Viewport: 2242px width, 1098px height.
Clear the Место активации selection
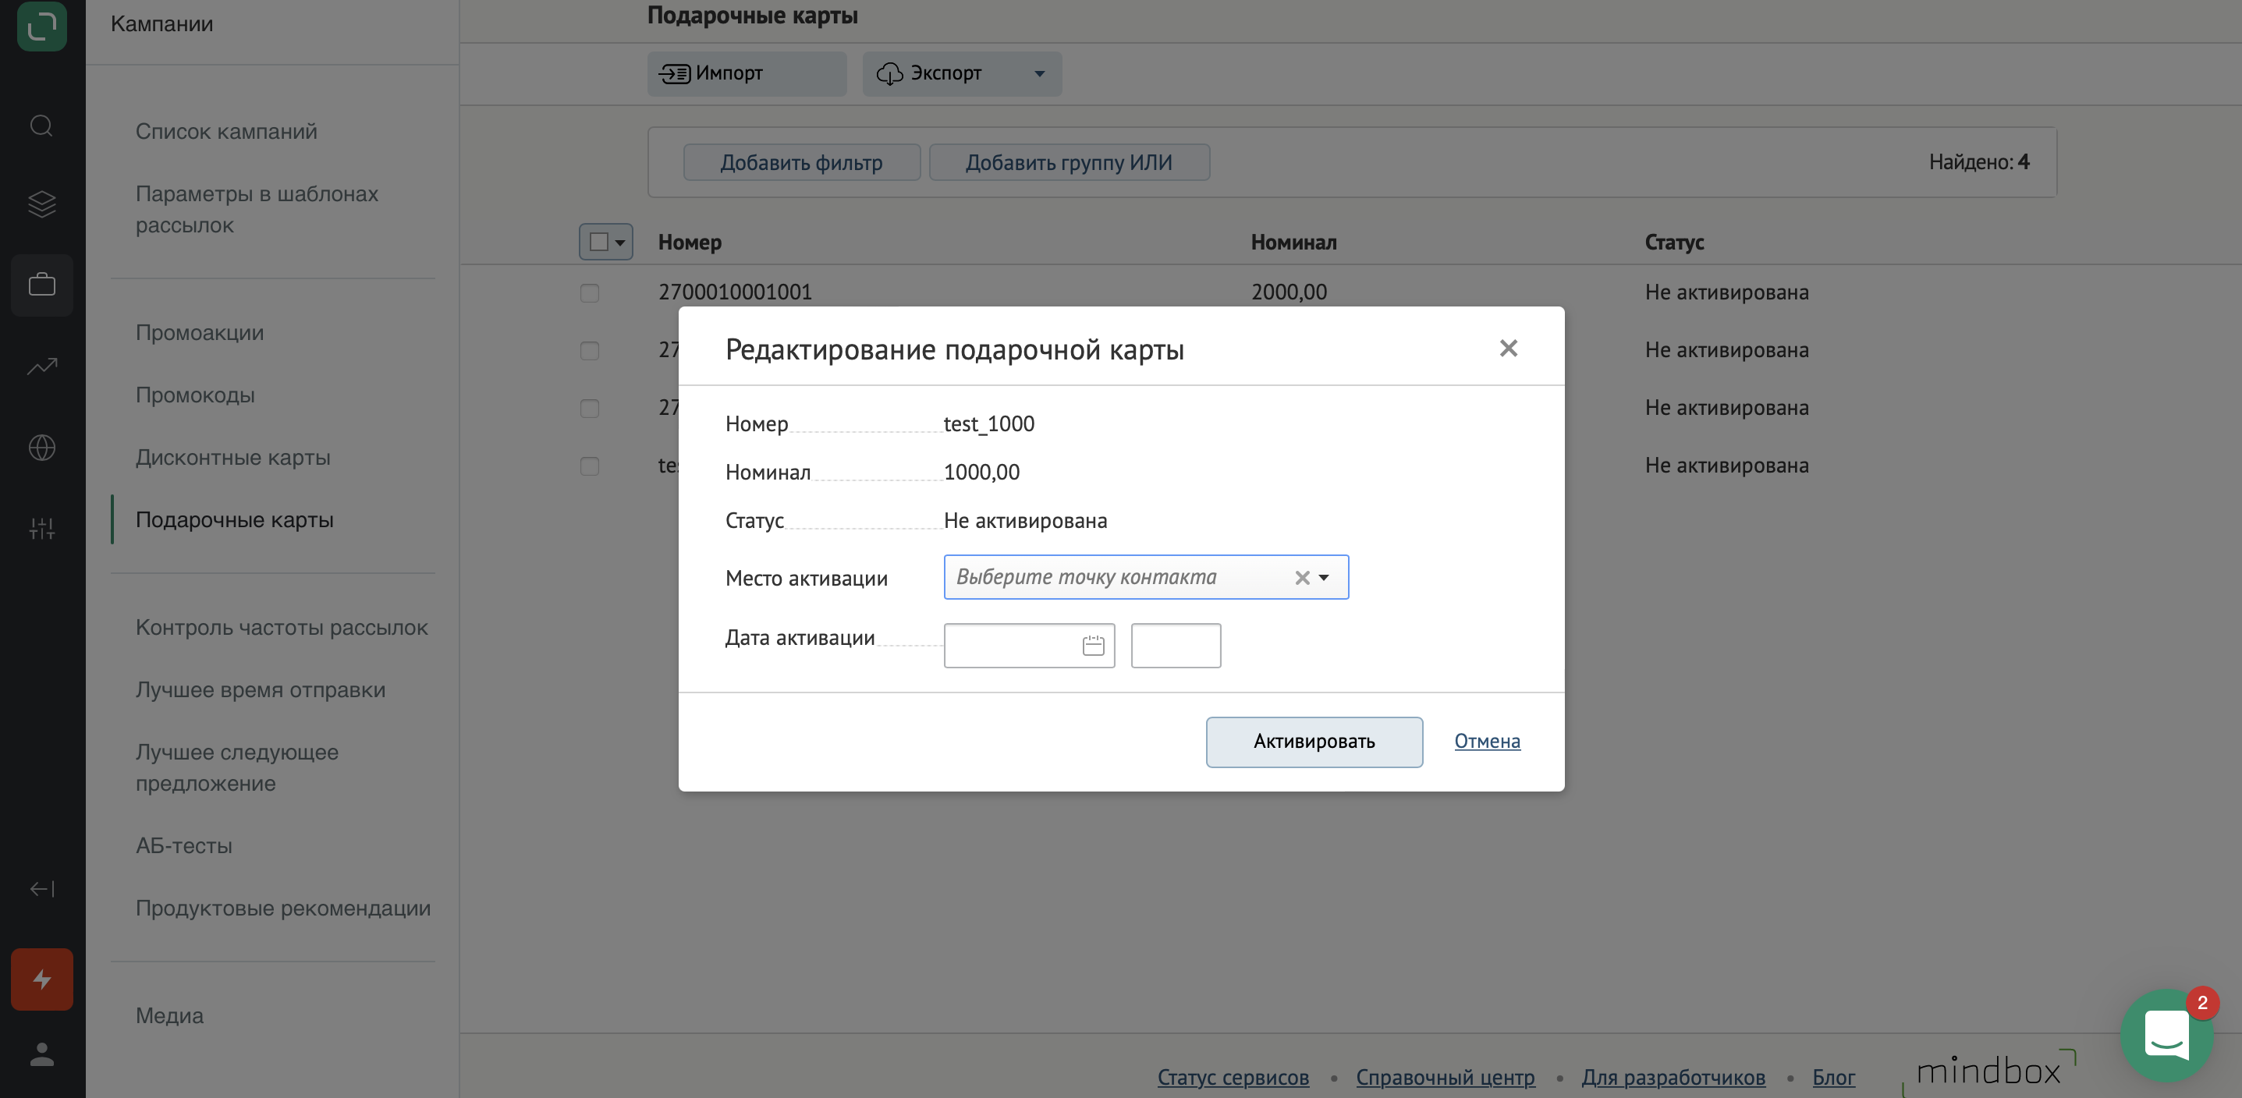(1302, 578)
